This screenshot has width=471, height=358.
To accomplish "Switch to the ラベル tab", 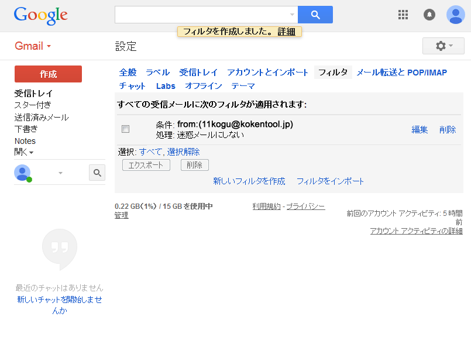I will pos(157,72).
